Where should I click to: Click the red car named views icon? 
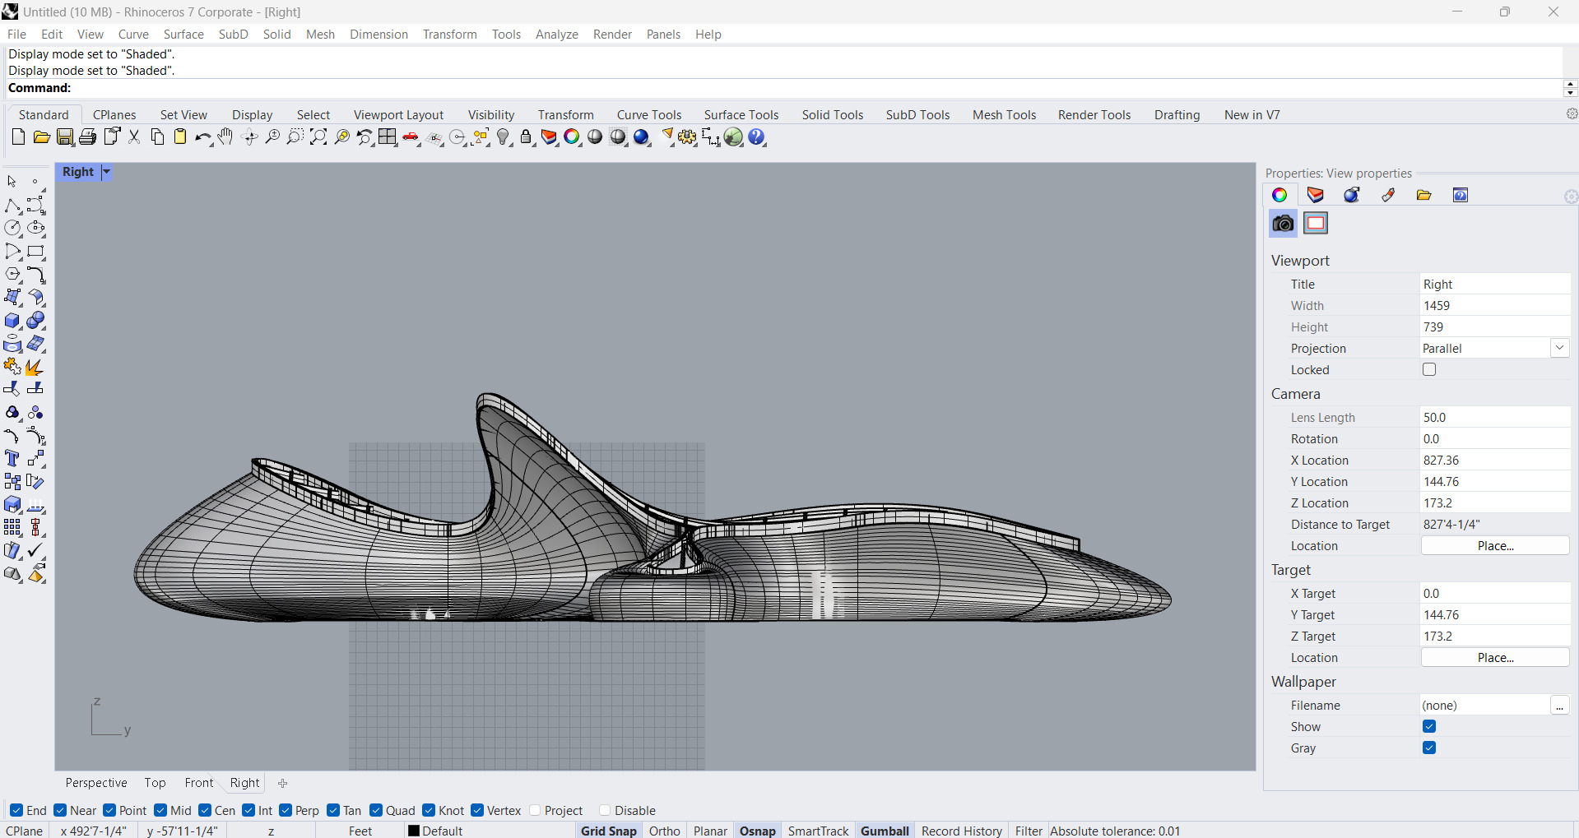pyautogui.click(x=411, y=137)
